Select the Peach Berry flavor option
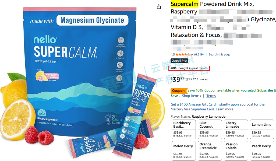Screen dimensions: 276x161 pyautogui.click(x=262, y=151)
